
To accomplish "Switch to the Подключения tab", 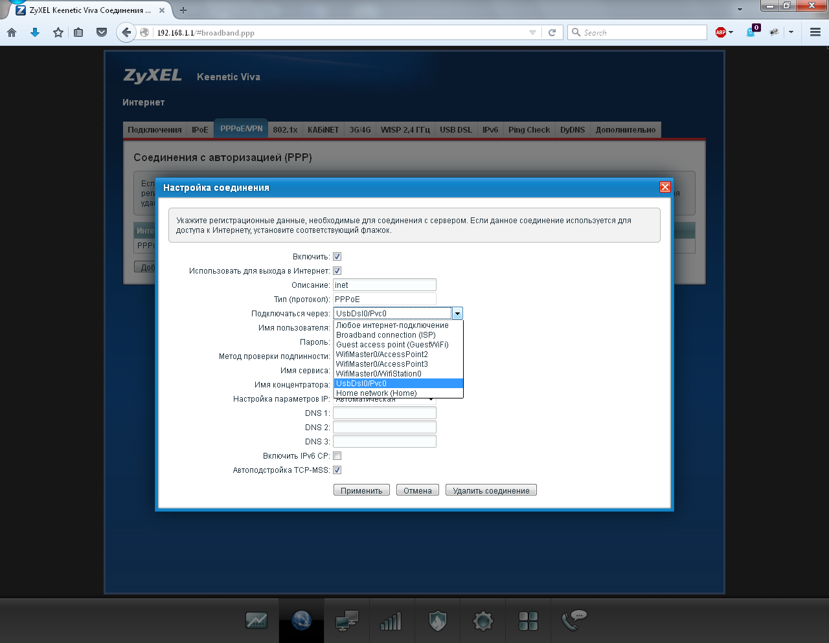I will coord(155,130).
